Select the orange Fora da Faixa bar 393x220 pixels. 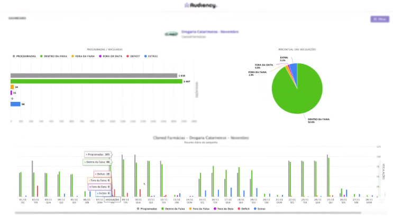pyautogui.click(x=12, y=87)
